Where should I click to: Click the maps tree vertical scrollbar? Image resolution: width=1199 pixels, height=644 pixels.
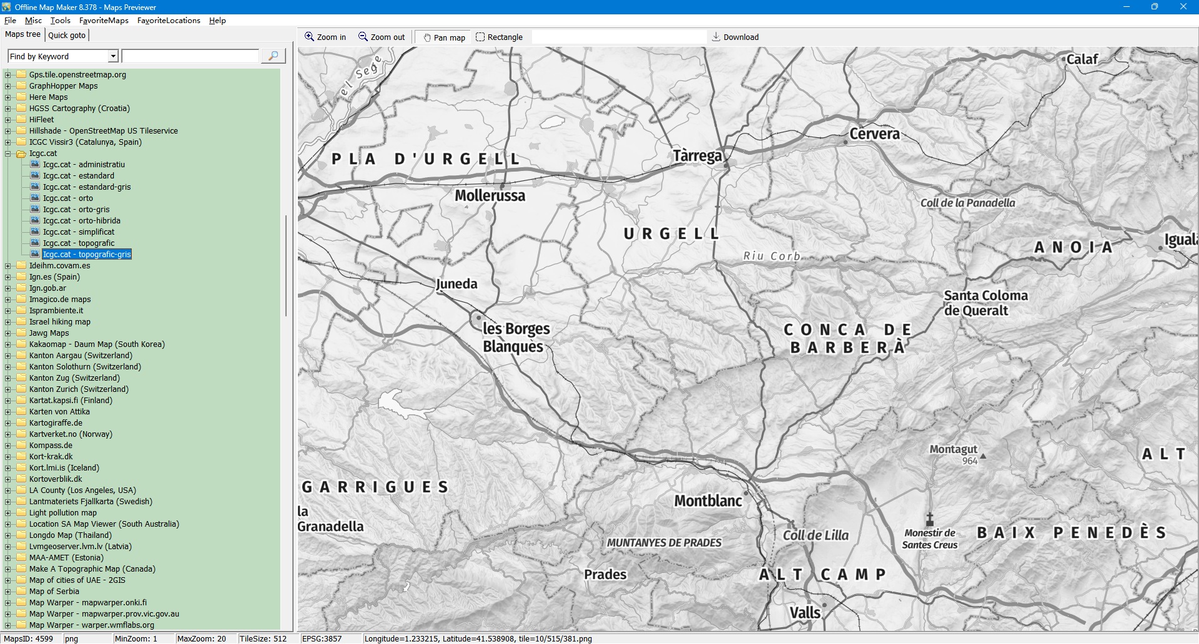pyautogui.click(x=286, y=265)
